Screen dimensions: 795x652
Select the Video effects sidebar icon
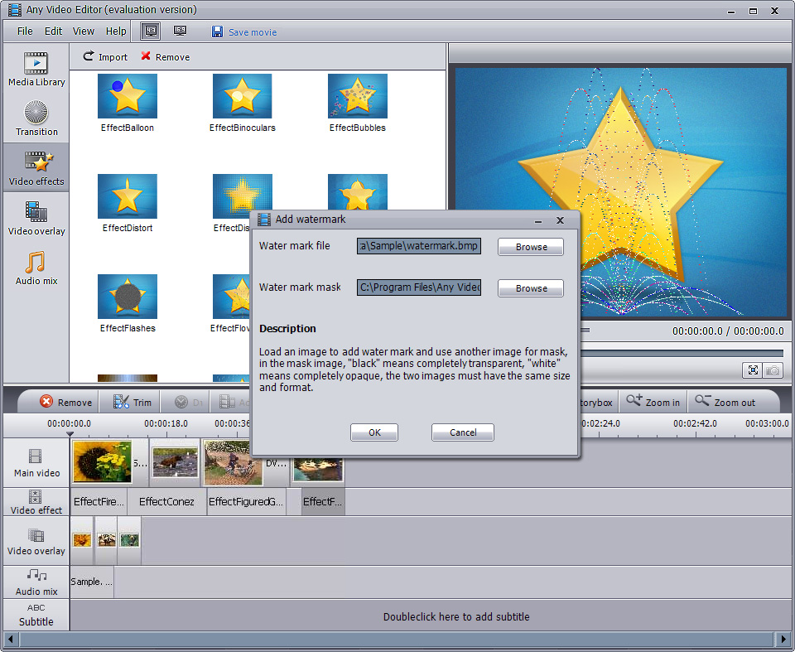[x=38, y=162]
